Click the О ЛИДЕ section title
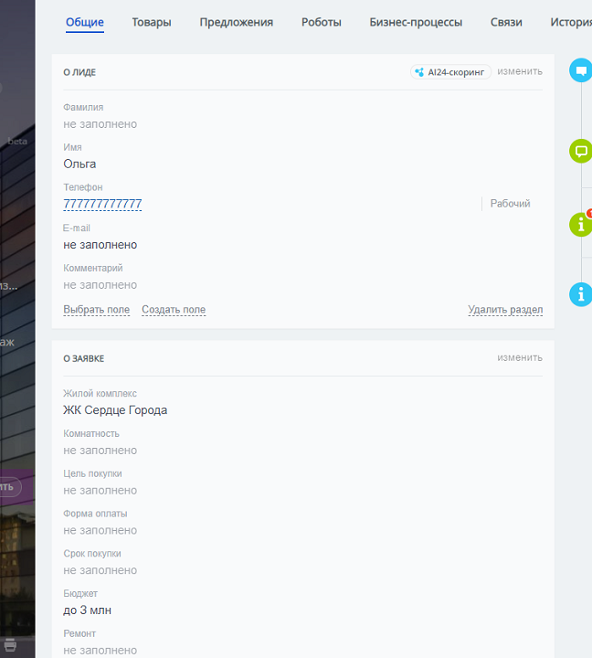Image resolution: width=592 pixels, height=658 pixels. click(79, 72)
